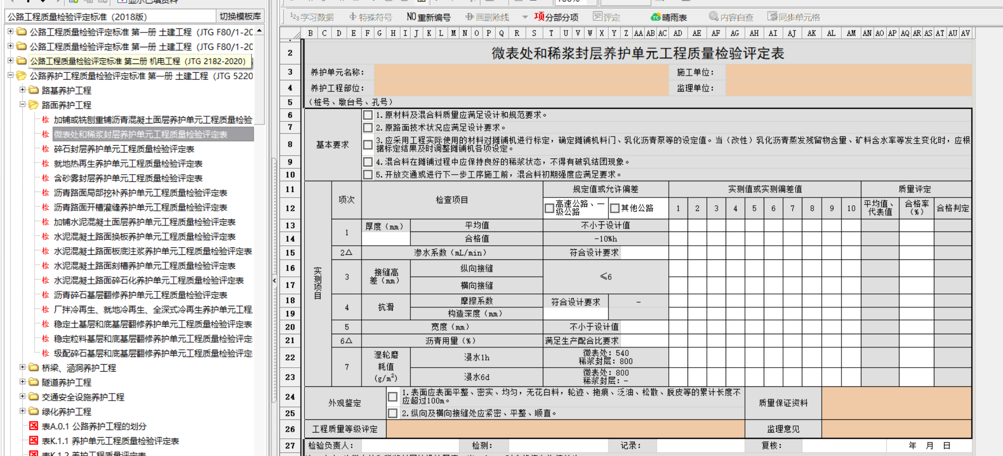The image size is (1003, 456).
Task: Select 碎石封层养护单元工程质量检验评定表 in the tree
Action: [x=124, y=149]
